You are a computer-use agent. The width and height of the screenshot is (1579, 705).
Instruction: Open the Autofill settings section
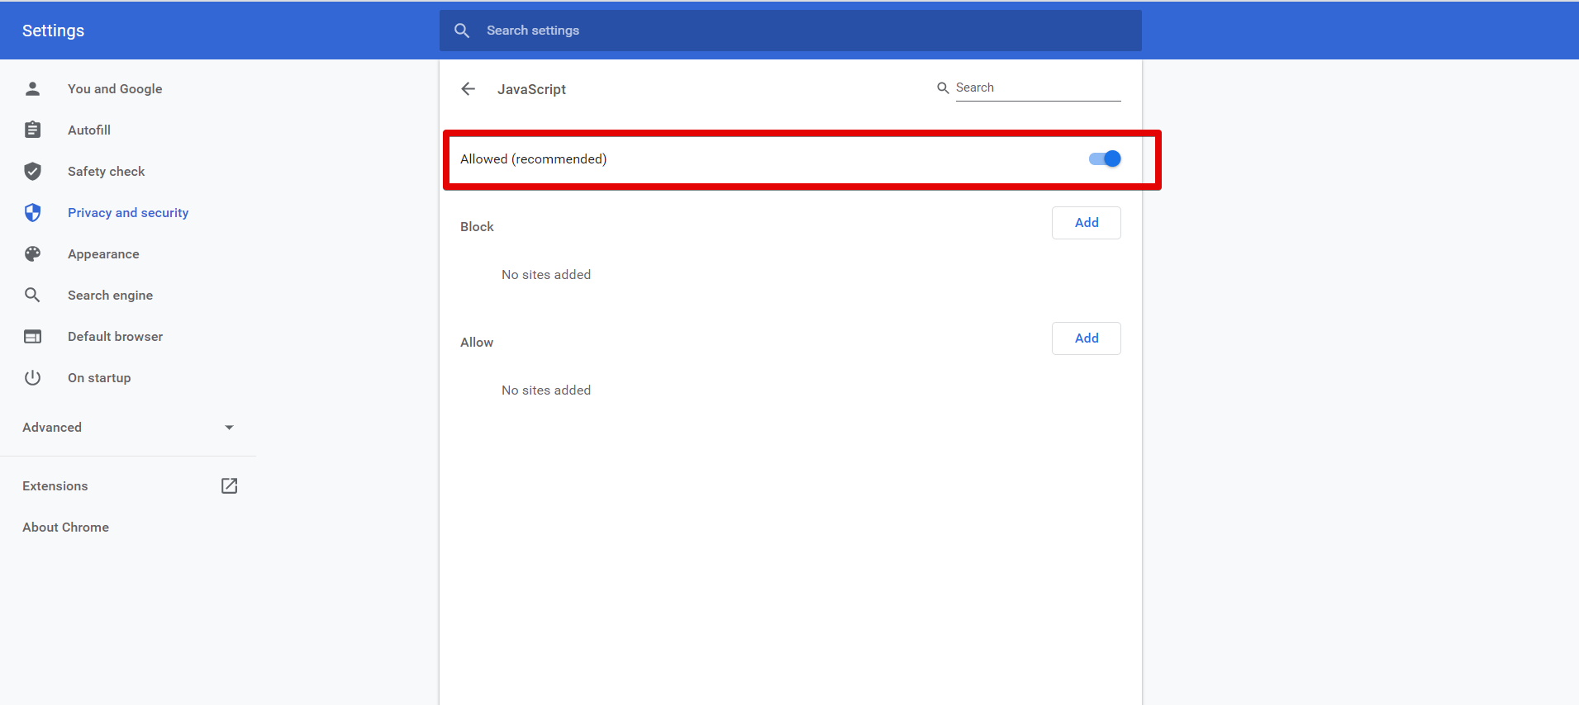89,130
